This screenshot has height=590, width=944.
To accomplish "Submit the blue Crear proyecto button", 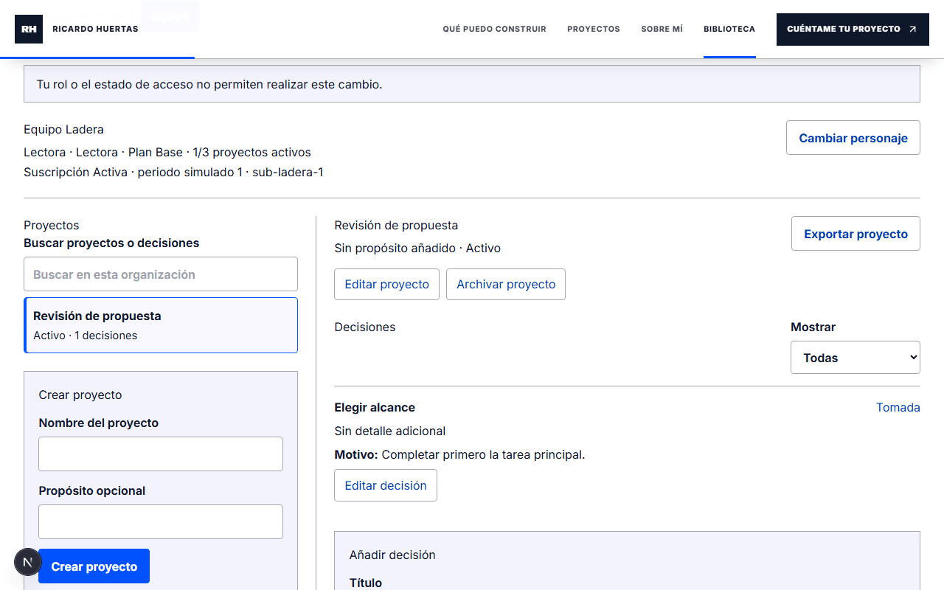I will click(x=94, y=566).
